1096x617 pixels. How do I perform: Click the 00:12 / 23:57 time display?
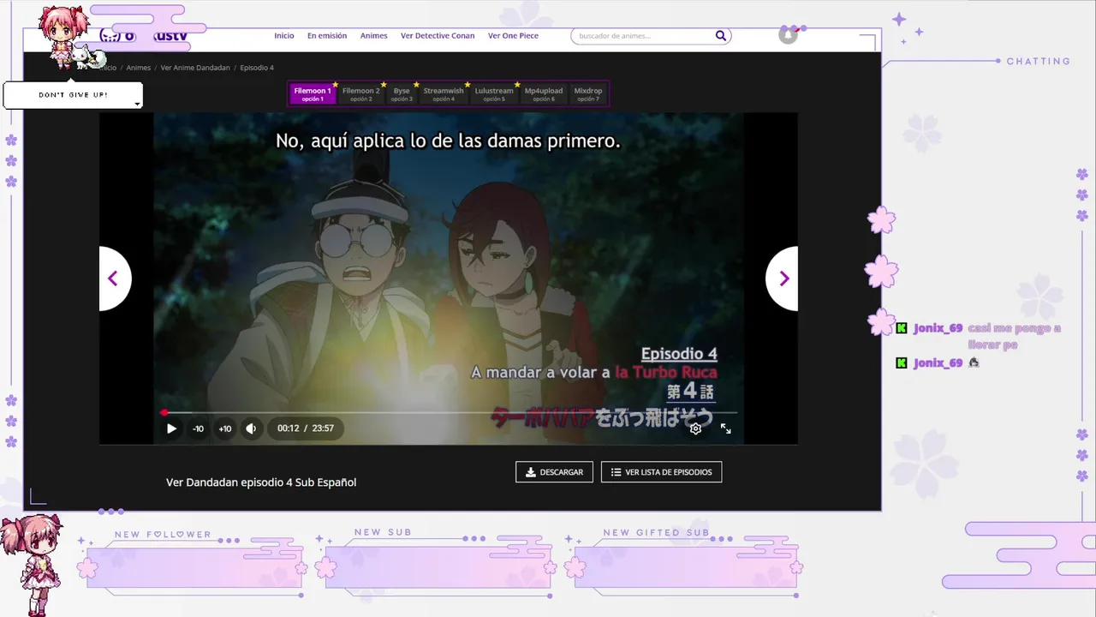(x=306, y=428)
